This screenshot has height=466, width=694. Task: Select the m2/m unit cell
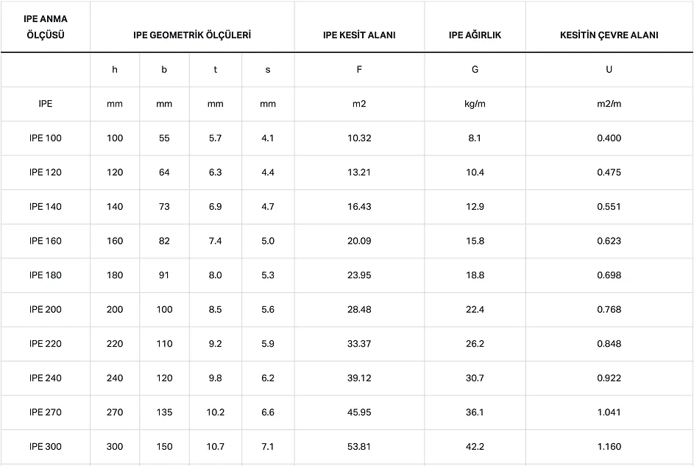click(x=609, y=104)
